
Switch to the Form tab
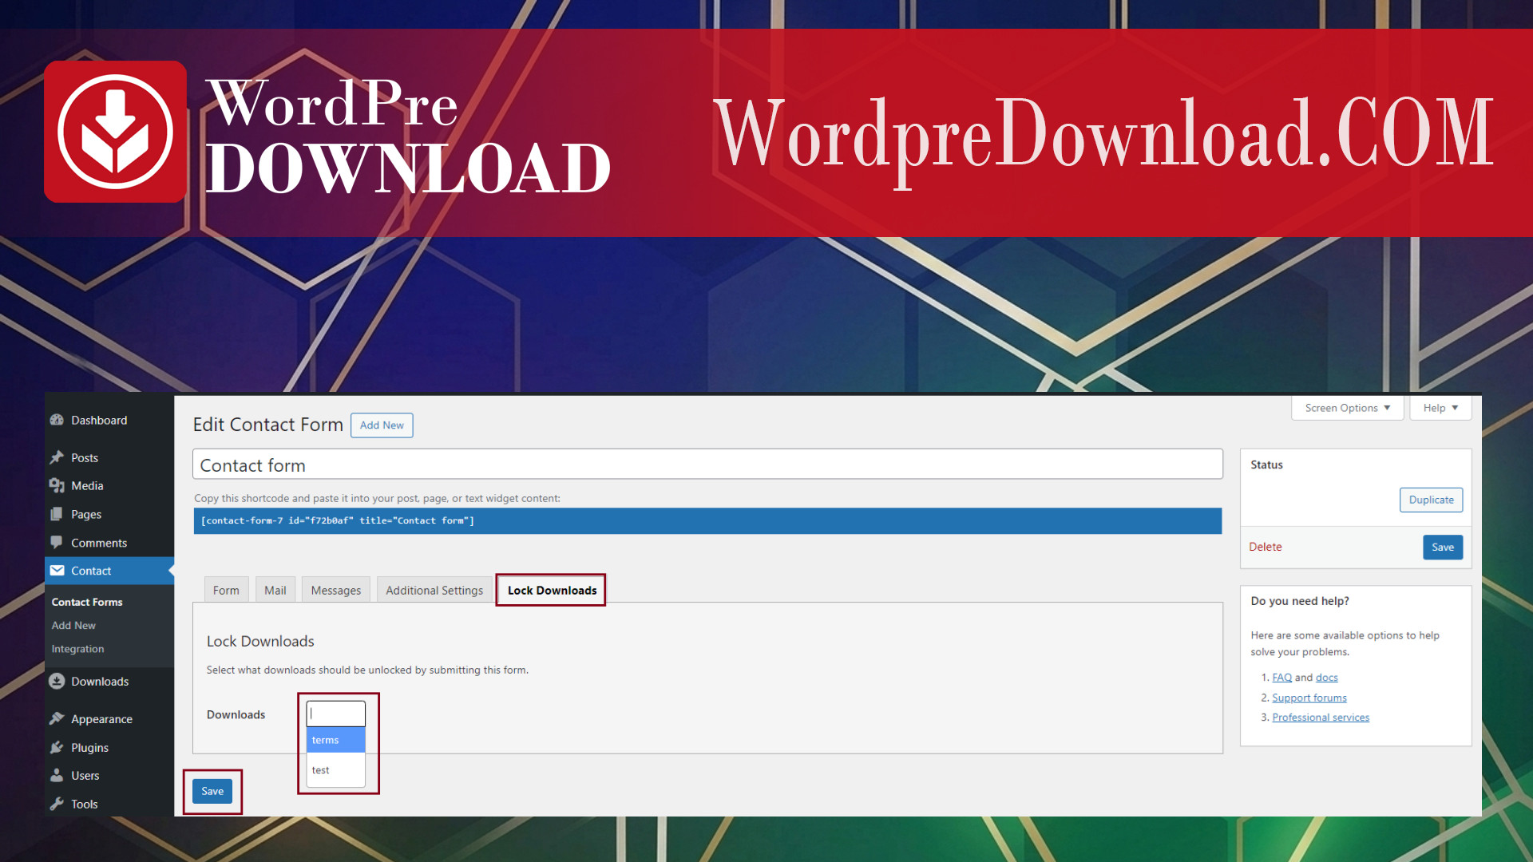(x=226, y=590)
